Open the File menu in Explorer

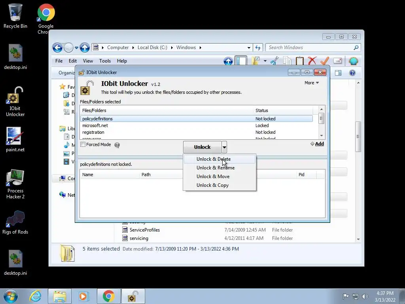pyautogui.click(x=59, y=61)
